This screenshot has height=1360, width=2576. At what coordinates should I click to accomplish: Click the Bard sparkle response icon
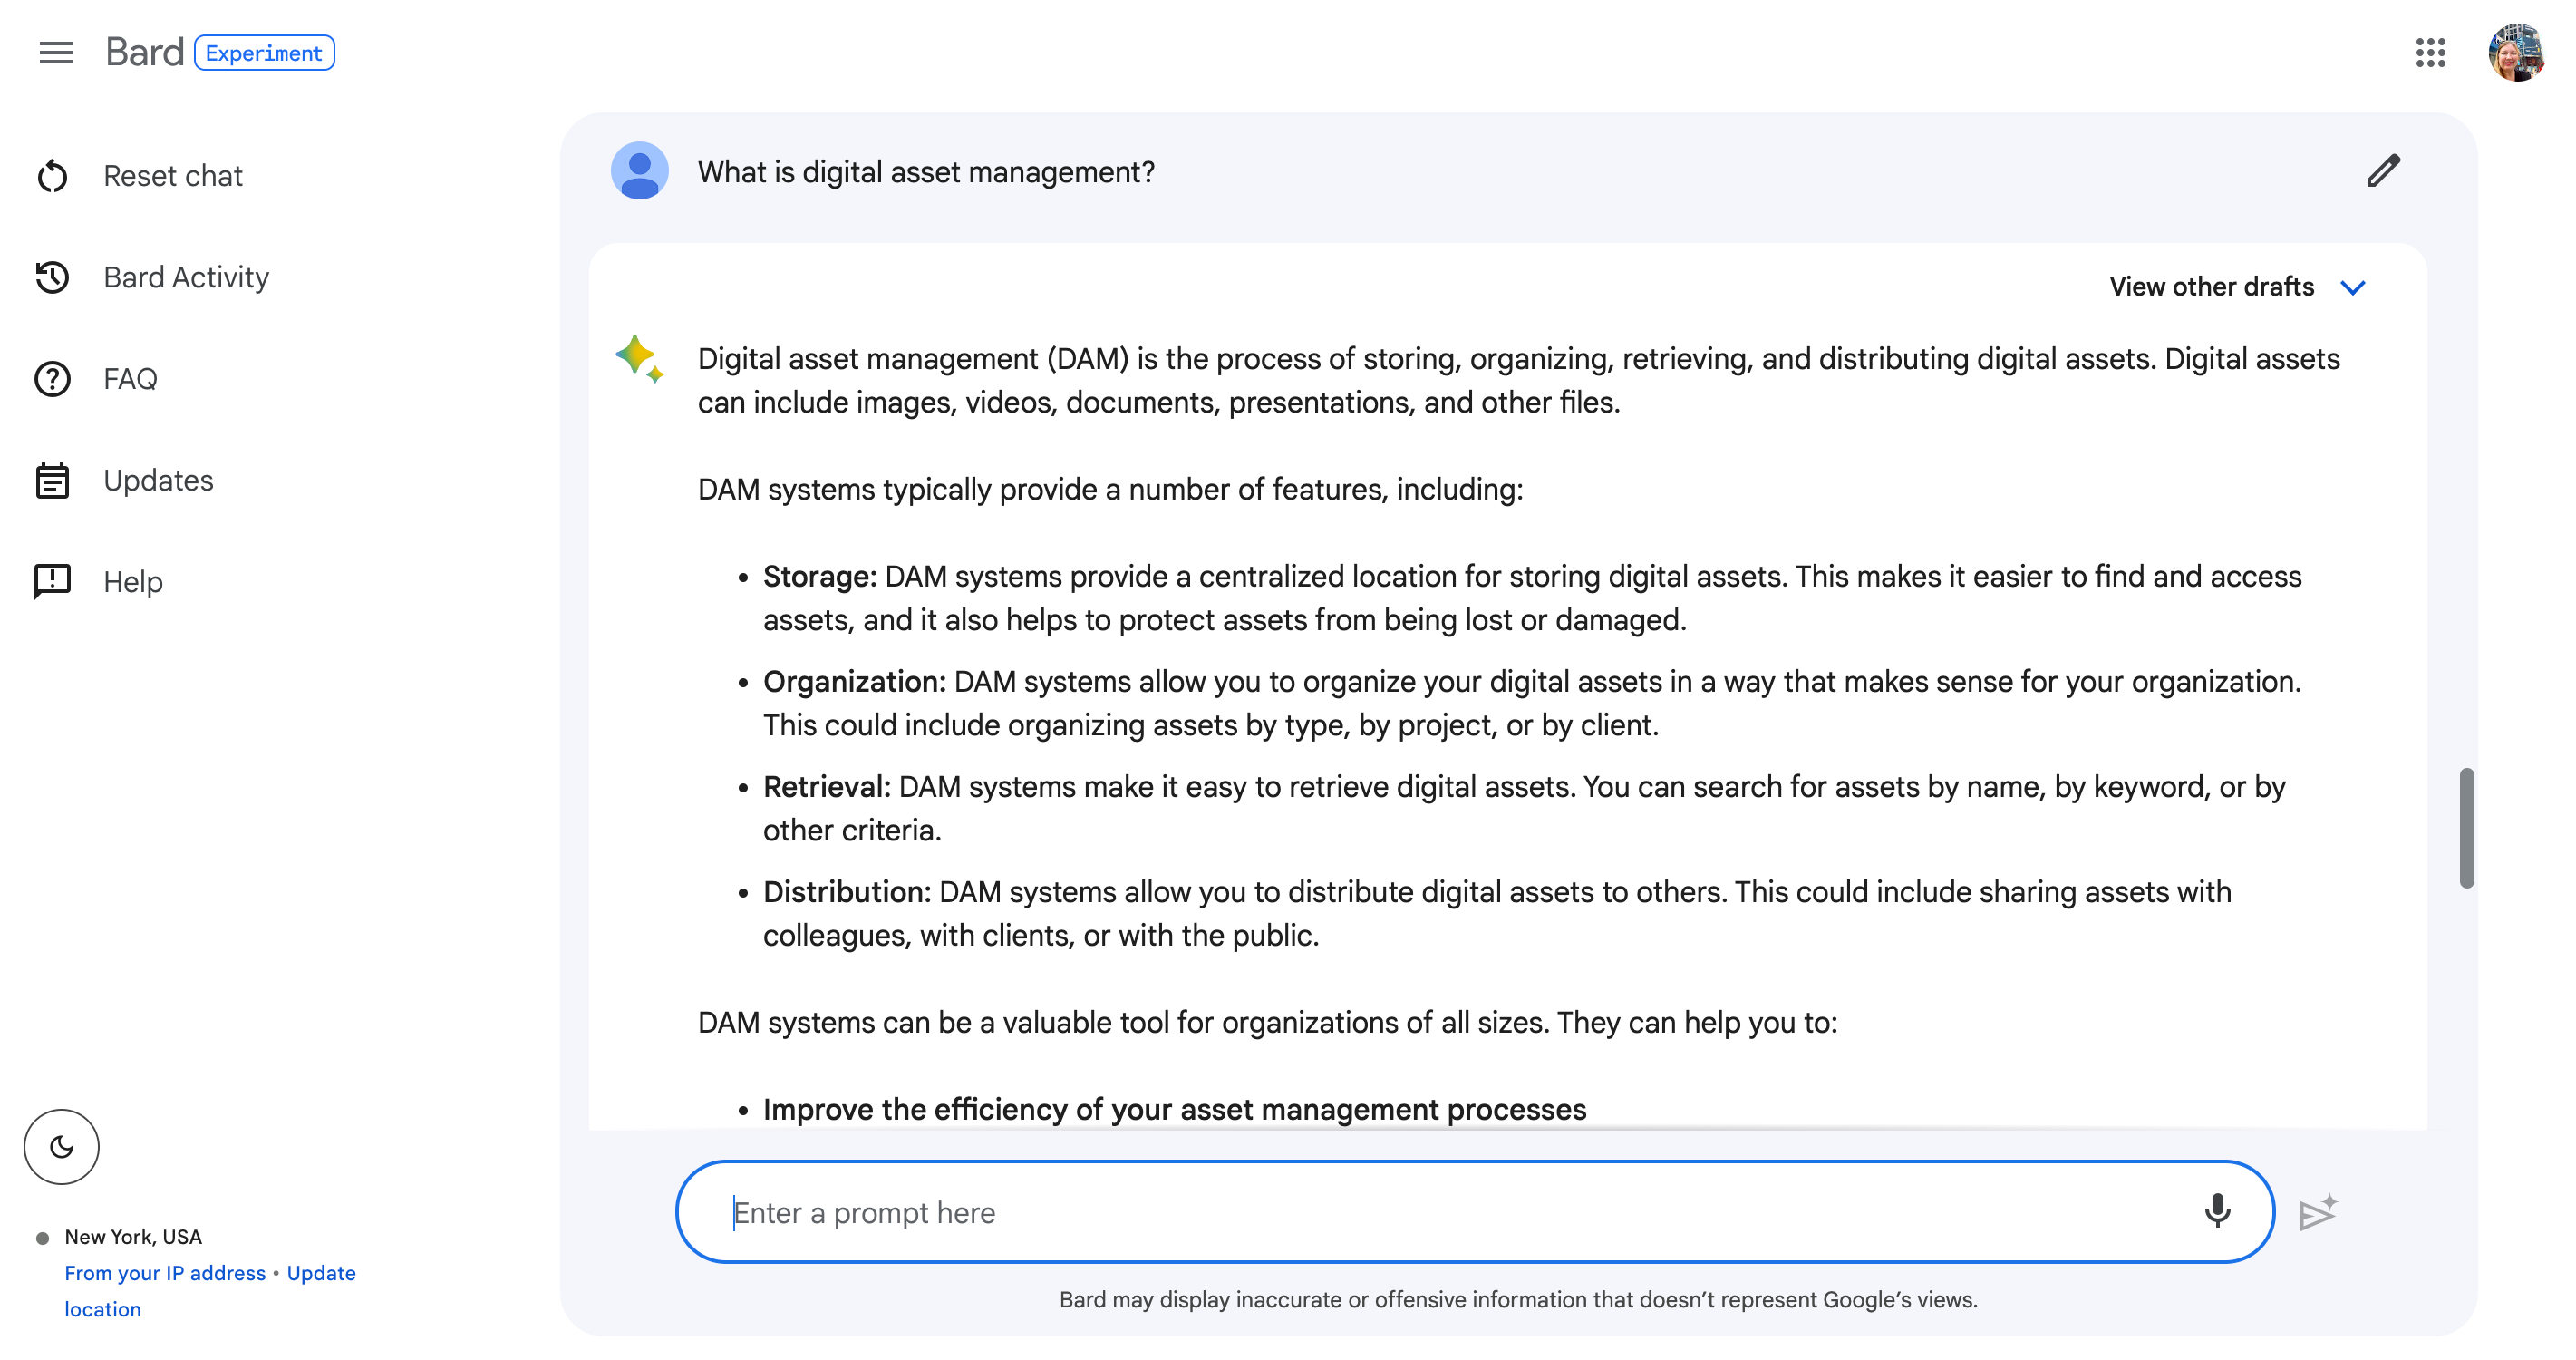(639, 359)
